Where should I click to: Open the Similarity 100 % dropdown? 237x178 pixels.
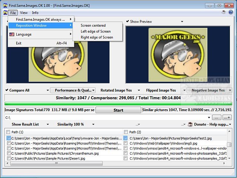[93, 125]
